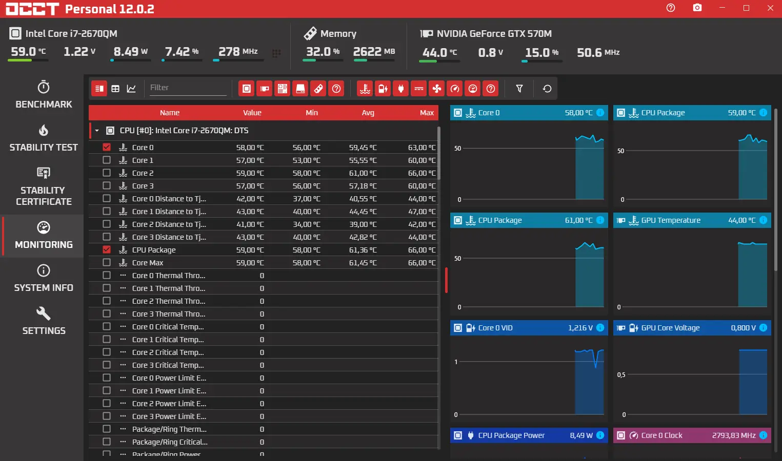The image size is (782, 461).
Task: Click the sensor table vertical scrollbar
Action: click(439, 154)
